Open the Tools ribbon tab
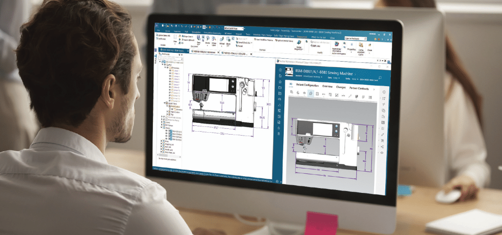 248,35
